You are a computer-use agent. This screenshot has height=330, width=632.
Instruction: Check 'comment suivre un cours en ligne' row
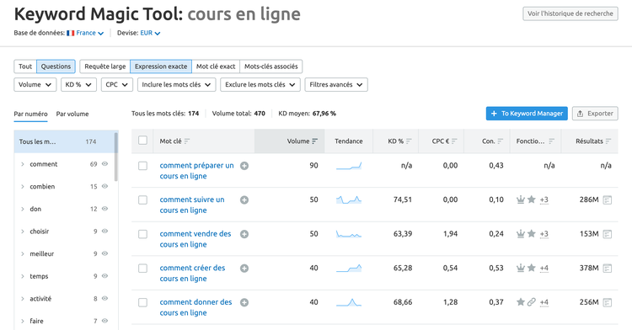pos(142,200)
